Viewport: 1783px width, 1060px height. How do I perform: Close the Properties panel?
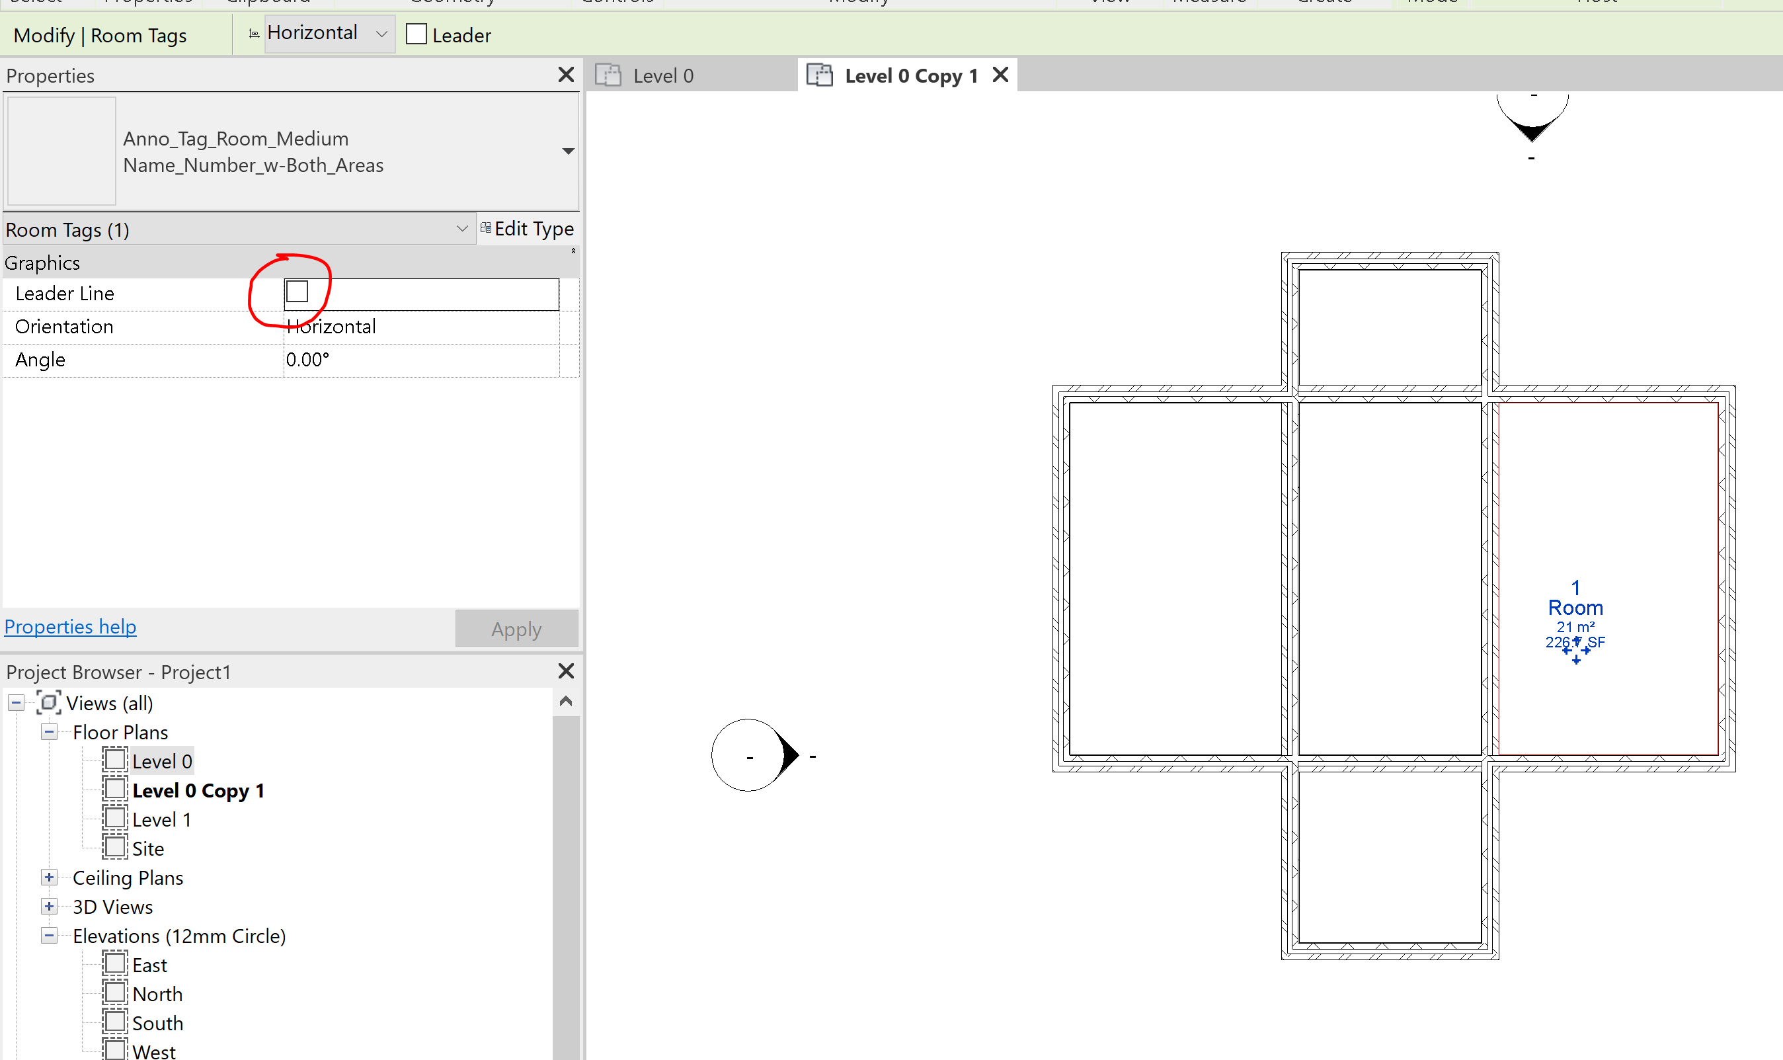(565, 74)
